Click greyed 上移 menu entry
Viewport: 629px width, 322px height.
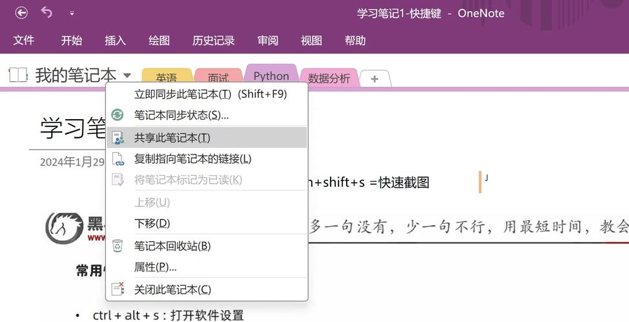(x=207, y=202)
